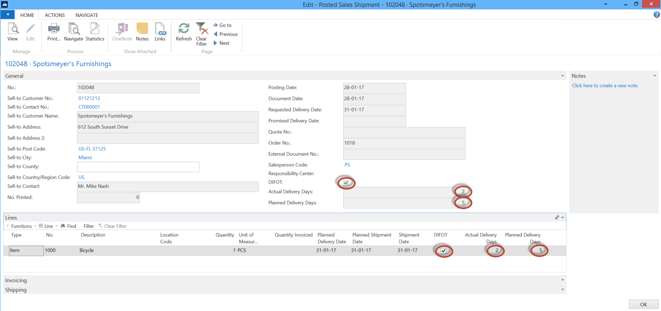Clear Filter in Page group
The height and width of the screenshot is (311, 661).
click(201, 34)
